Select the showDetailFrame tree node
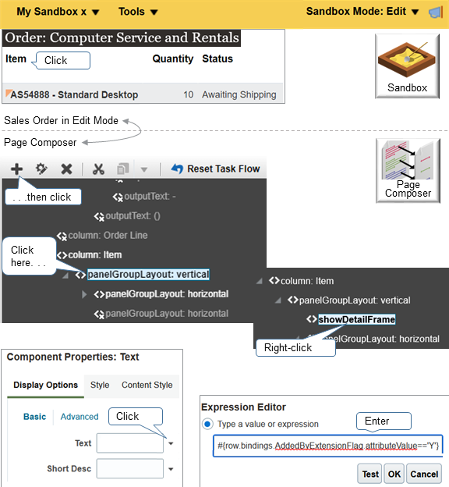The image size is (449, 487). coord(356,319)
